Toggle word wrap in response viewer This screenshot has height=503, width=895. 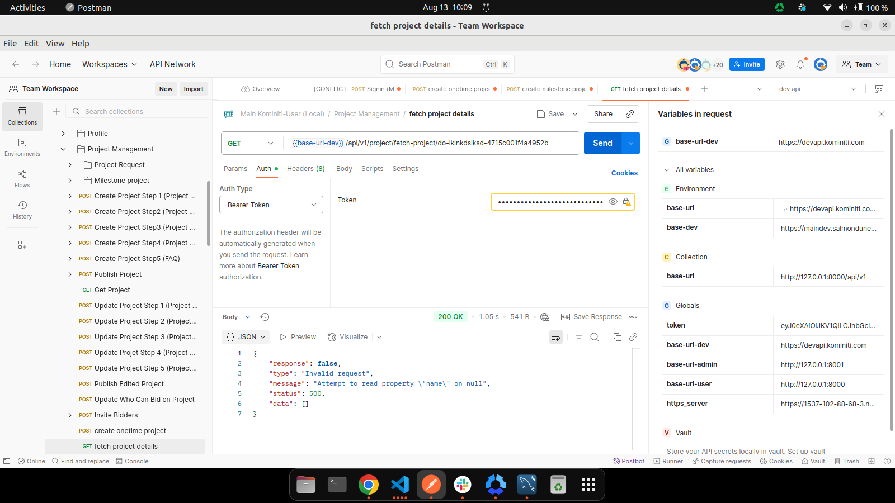click(x=556, y=337)
